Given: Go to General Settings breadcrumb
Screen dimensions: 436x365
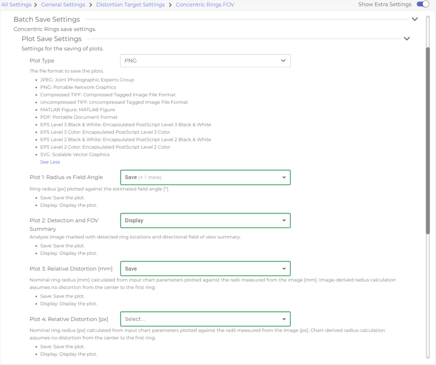Looking at the screenshot, I should [x=63, y=4].
